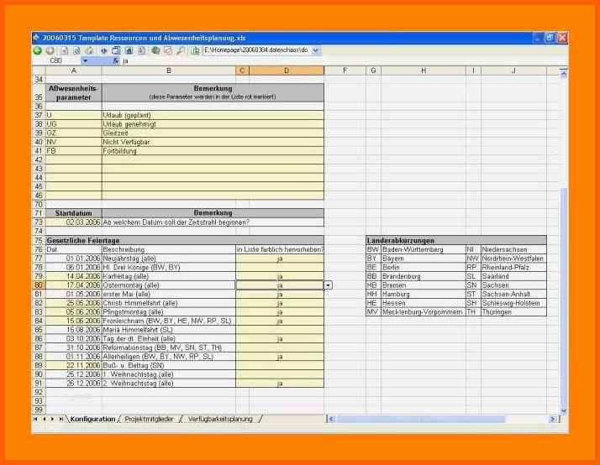Select the 'ja' cell for Karfreitag row
Screen dimensions: 600x465
[x=280, y=277]
